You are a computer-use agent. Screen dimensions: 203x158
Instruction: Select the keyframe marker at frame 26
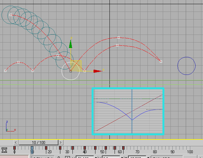pos(60,148)
